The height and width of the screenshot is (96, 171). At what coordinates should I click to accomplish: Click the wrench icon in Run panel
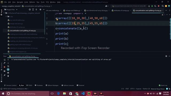5,63
